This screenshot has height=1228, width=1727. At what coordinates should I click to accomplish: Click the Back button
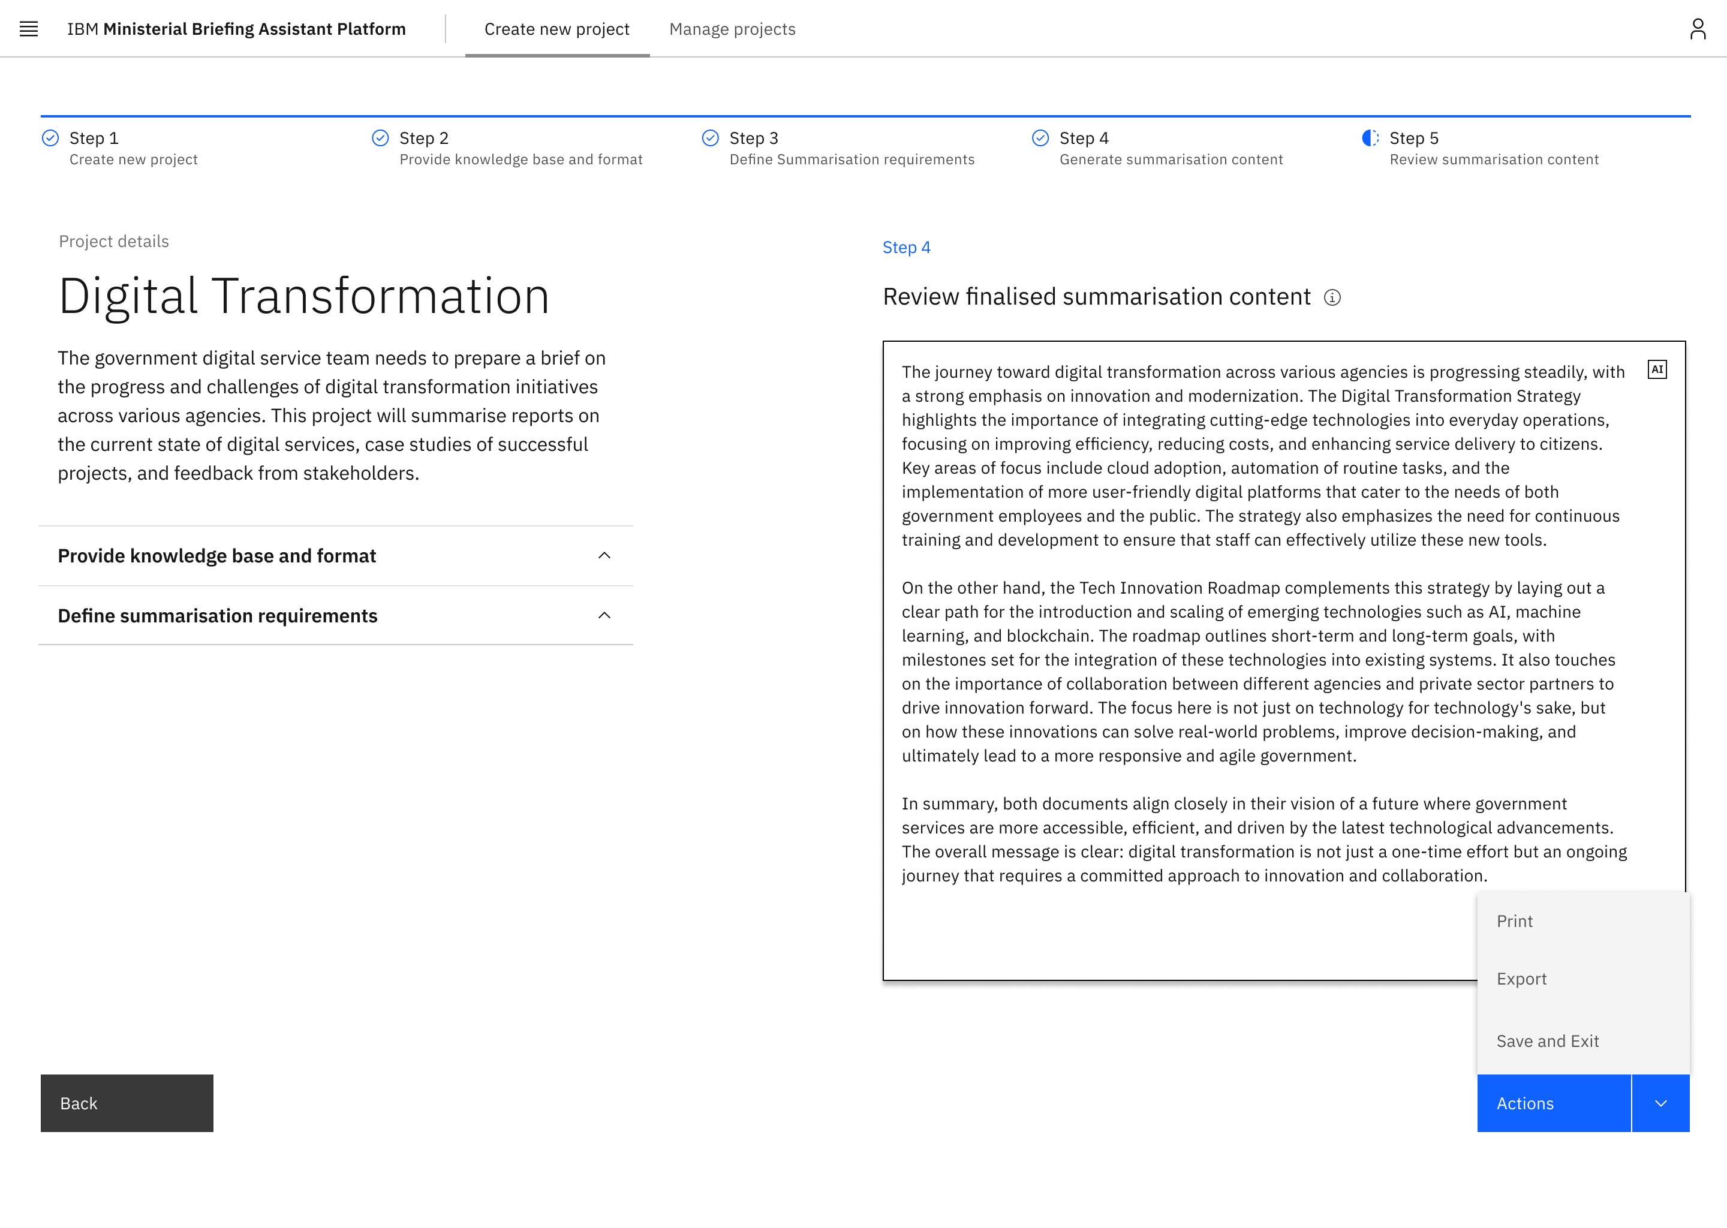click(127, 1103)
